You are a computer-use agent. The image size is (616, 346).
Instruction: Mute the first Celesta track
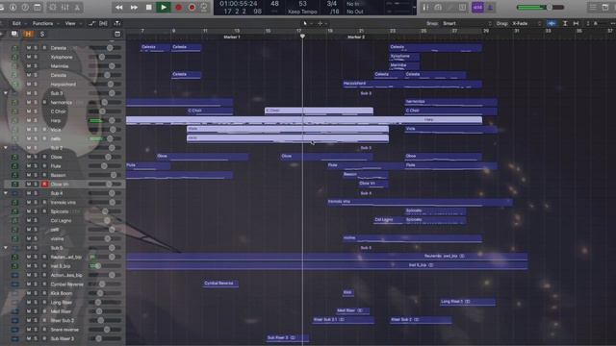point(28,48)
